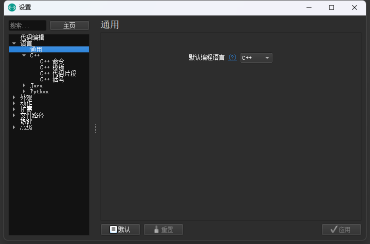Click in the 搜索 search field

27,25
